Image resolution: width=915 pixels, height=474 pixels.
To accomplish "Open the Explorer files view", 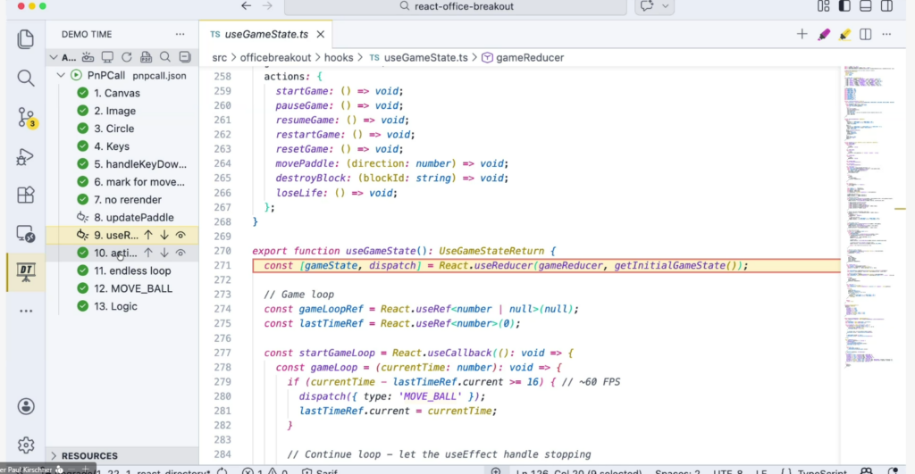I will pos(26,39).
